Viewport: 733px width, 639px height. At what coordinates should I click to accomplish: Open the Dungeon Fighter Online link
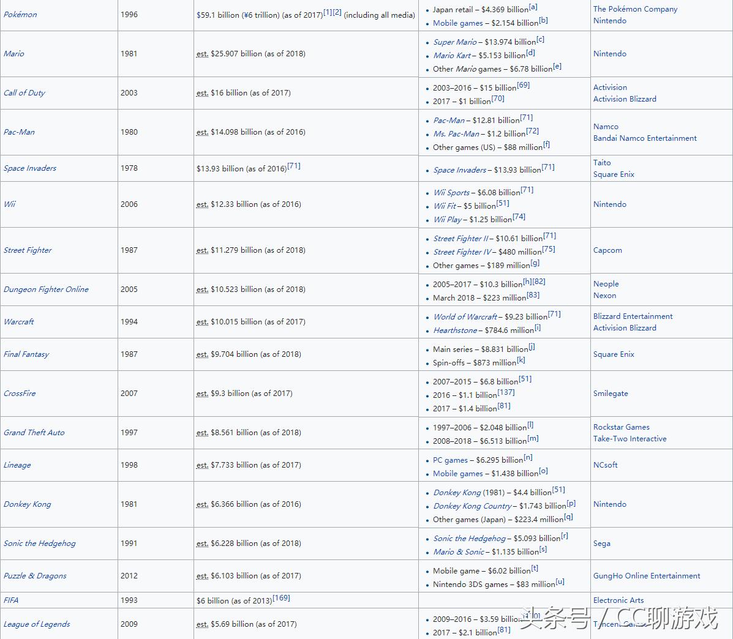(x=46, y=290)
